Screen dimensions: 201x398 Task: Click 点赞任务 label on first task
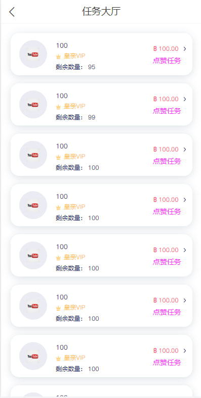[167, 60]
